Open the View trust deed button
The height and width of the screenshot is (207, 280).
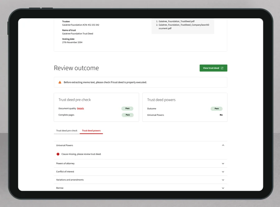point(213,68)
